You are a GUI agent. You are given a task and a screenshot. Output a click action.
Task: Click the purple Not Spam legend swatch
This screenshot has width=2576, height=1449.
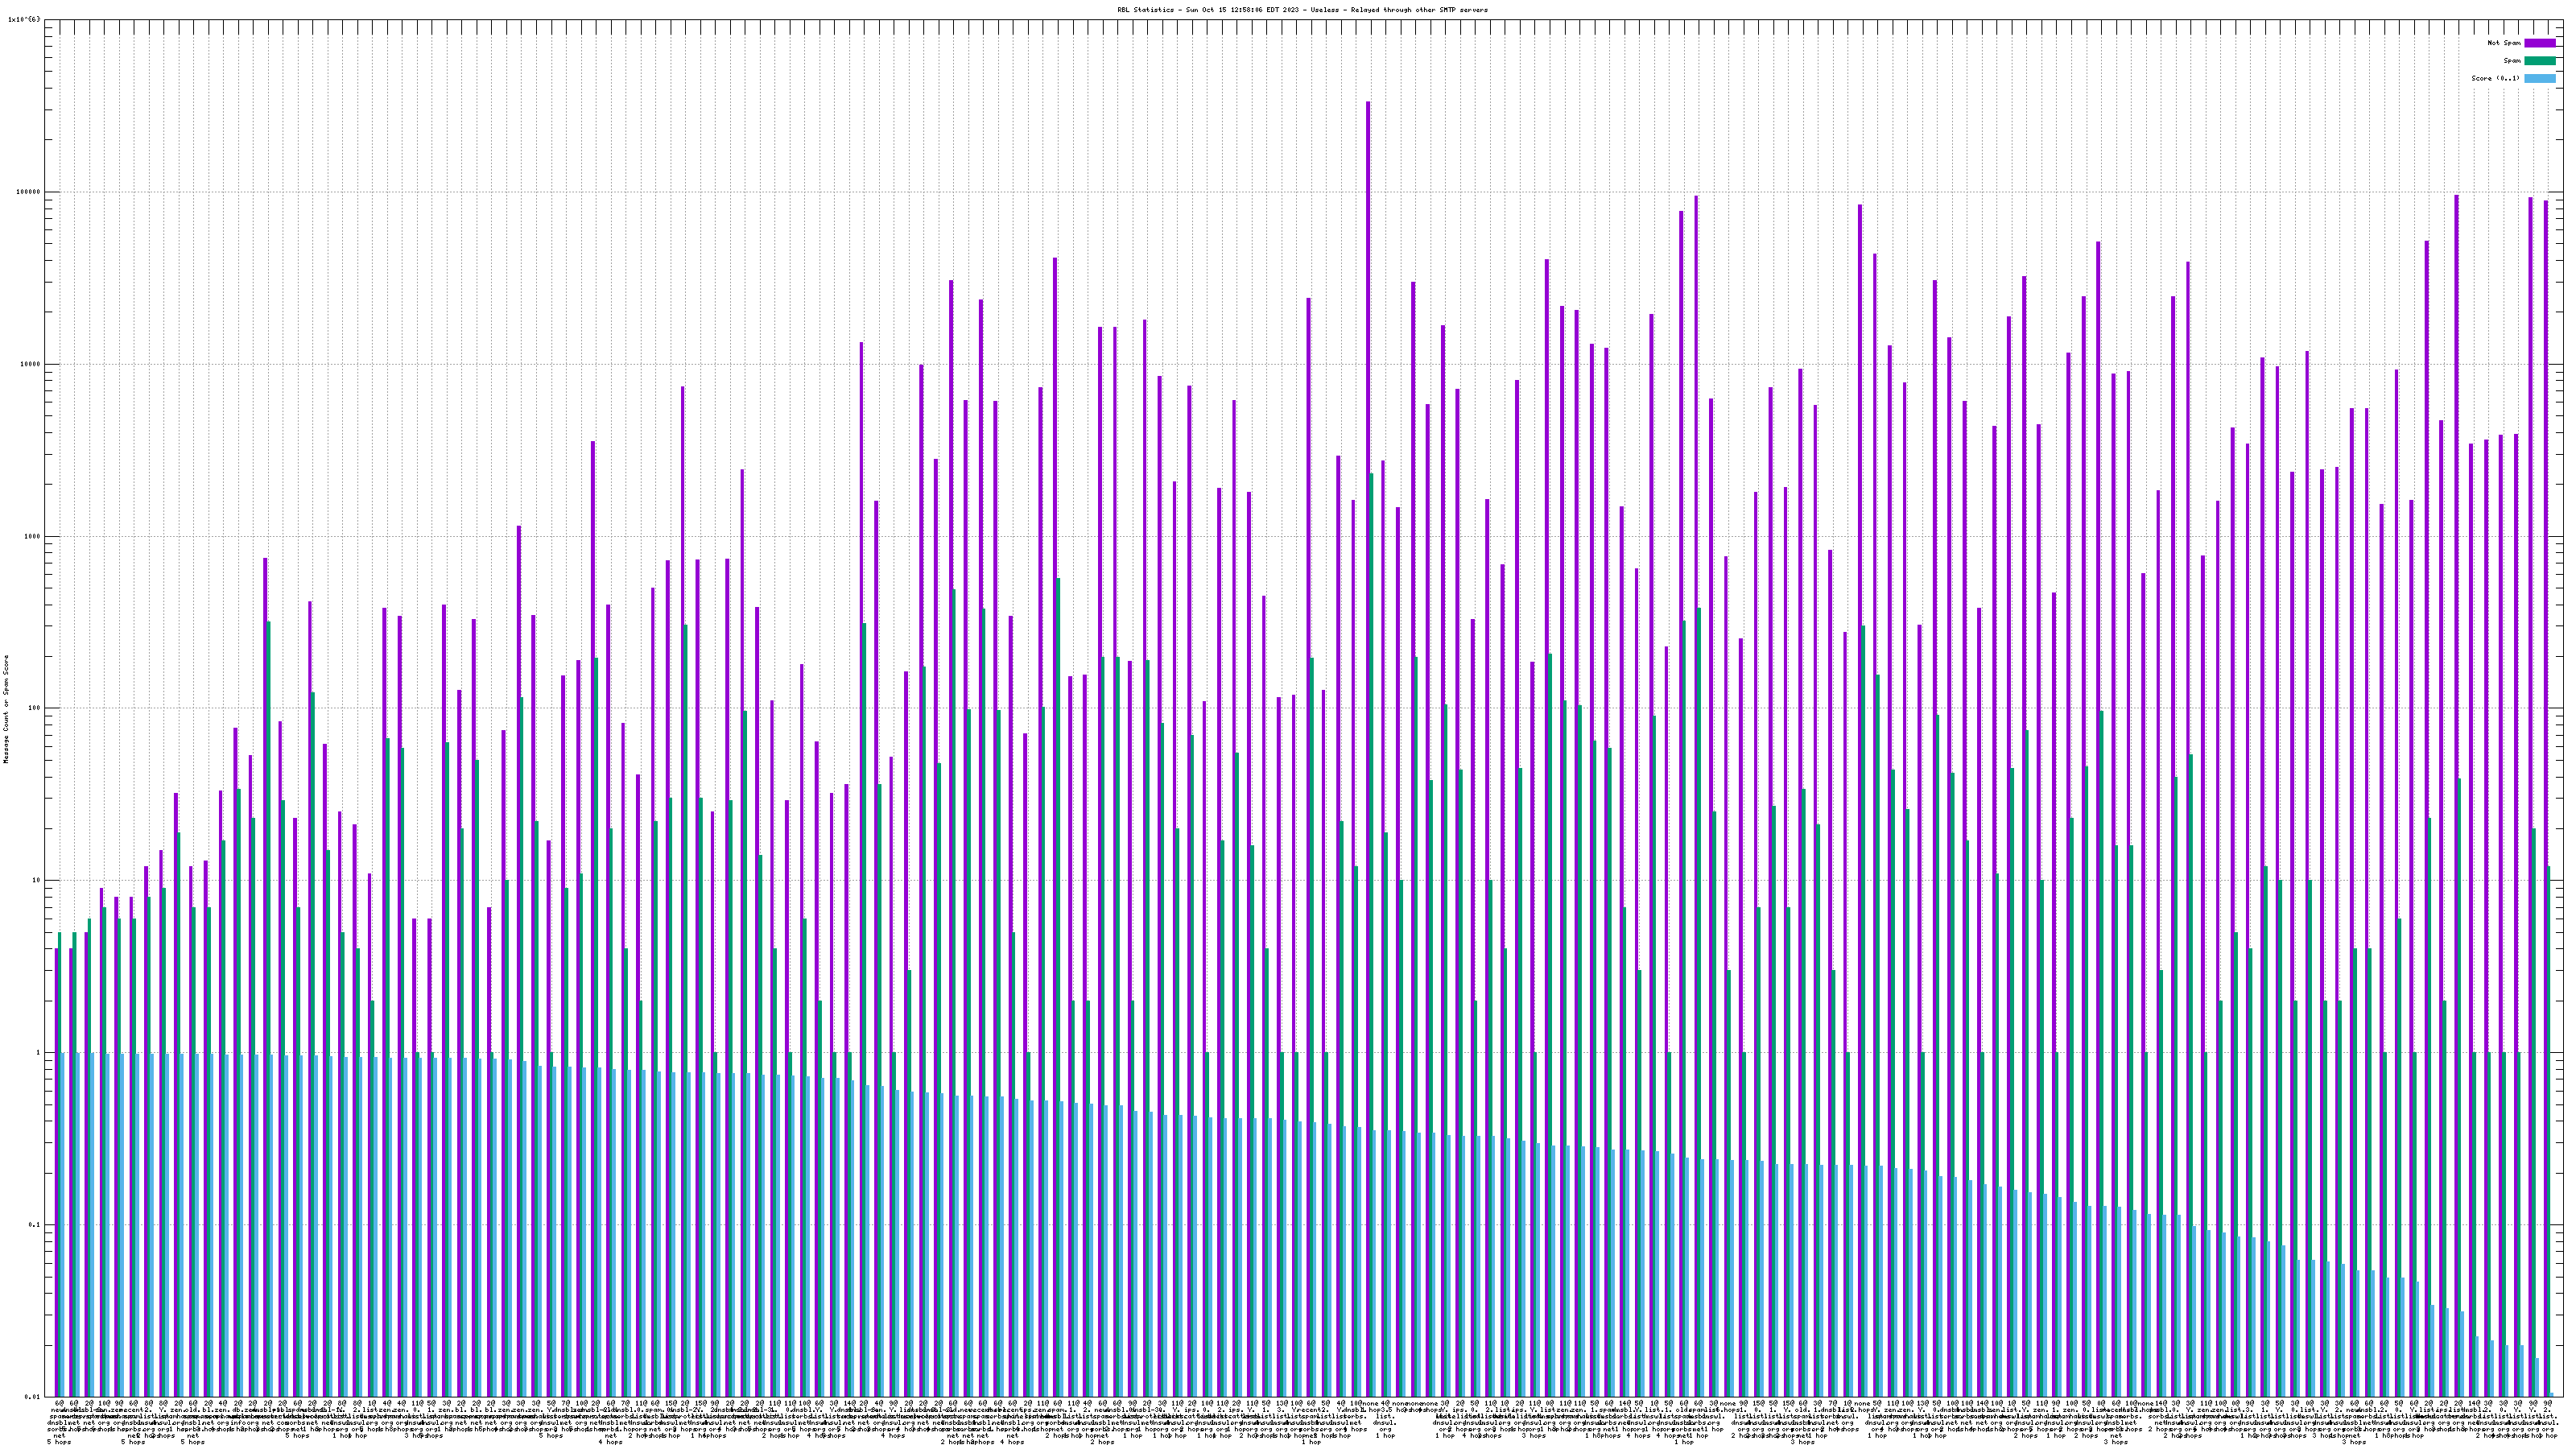(x=2540, y=43)
